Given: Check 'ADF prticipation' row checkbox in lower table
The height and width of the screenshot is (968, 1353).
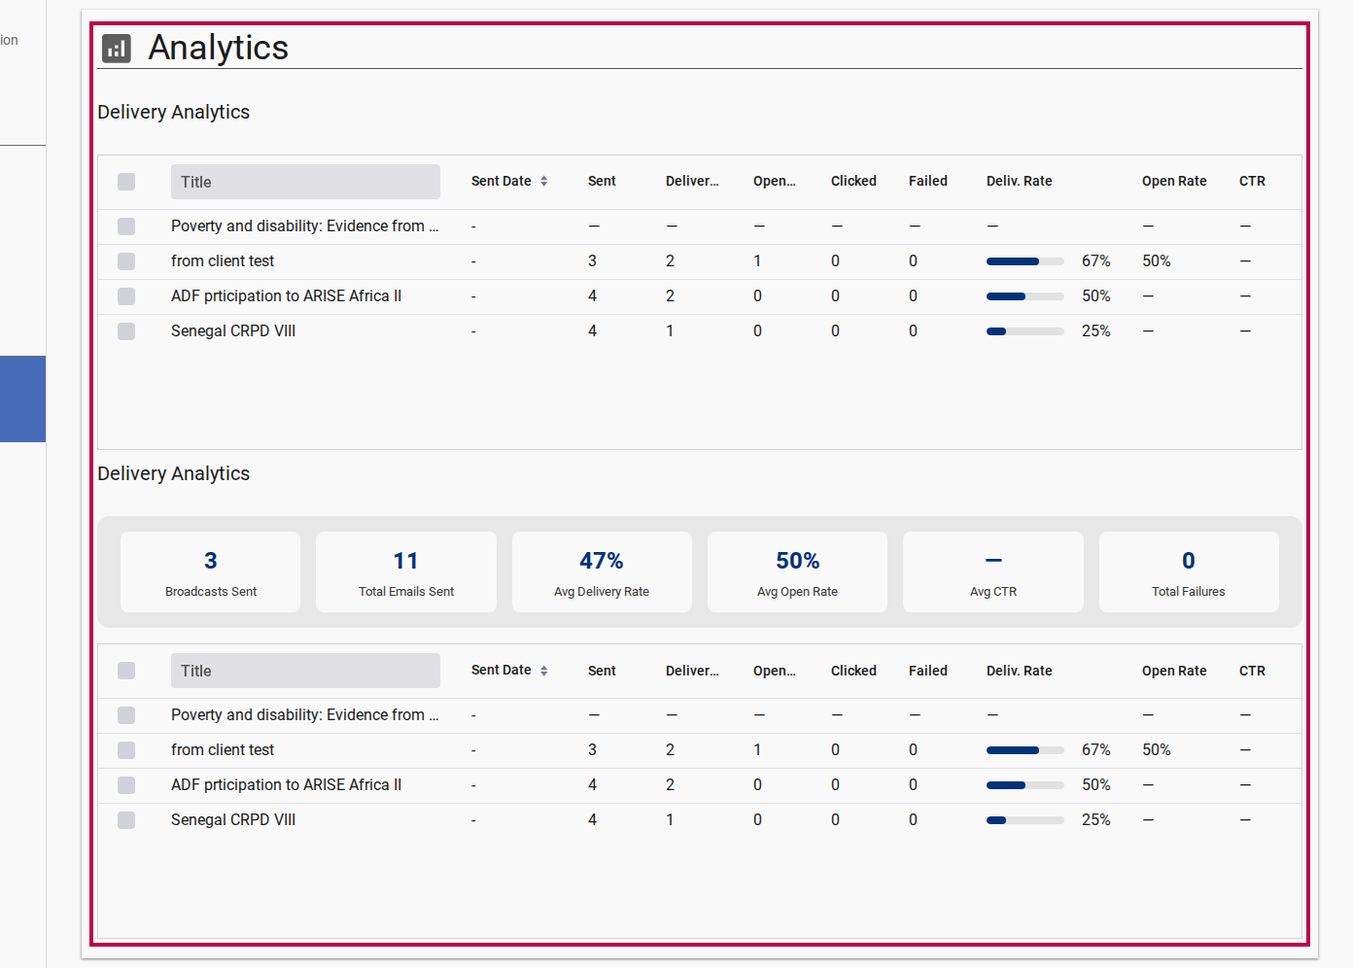Looking at the screenshot, I should (x=126, y=785).
